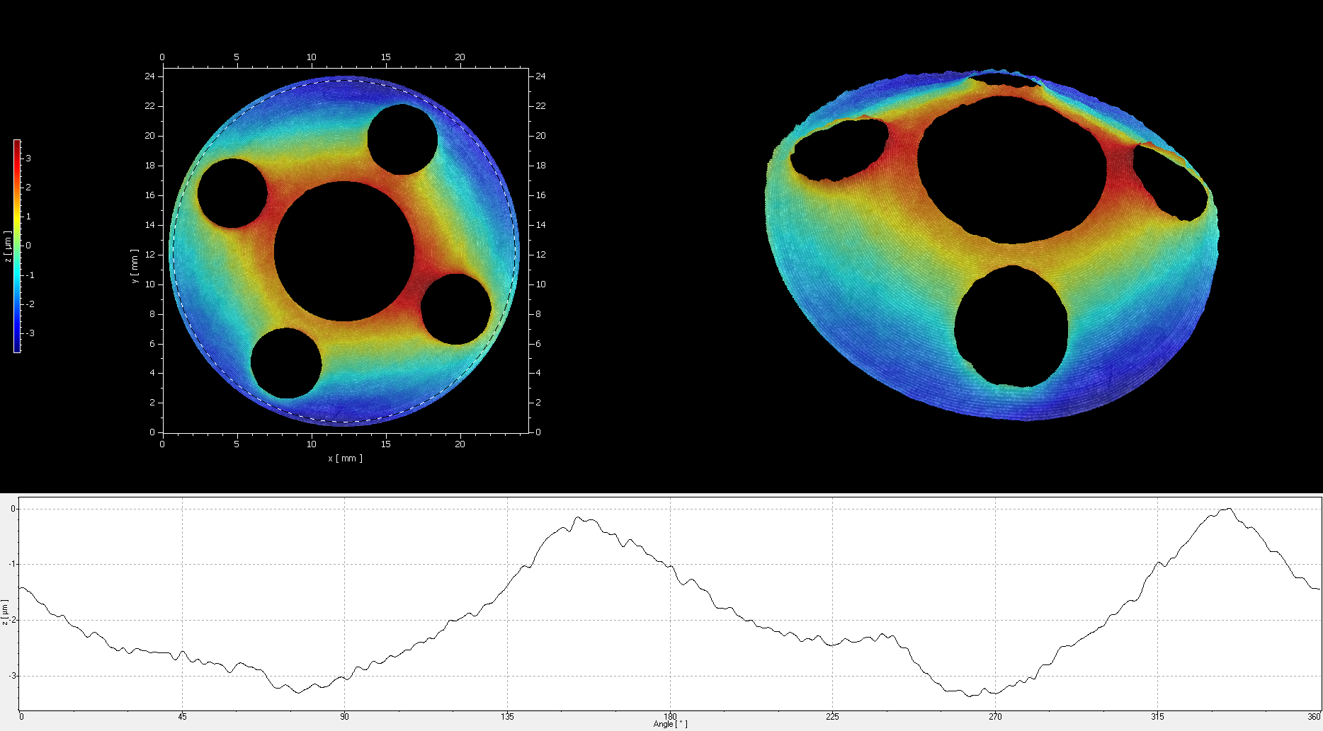Click the red top end of color scale
This screenshot has width=1323, height=731.
pyautogui.click(x=17, y=144)
